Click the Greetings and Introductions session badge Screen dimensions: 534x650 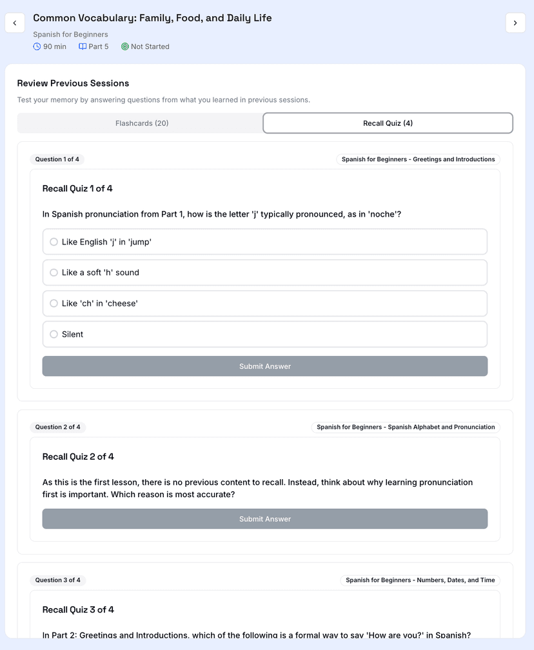click(x=417, y=159)
